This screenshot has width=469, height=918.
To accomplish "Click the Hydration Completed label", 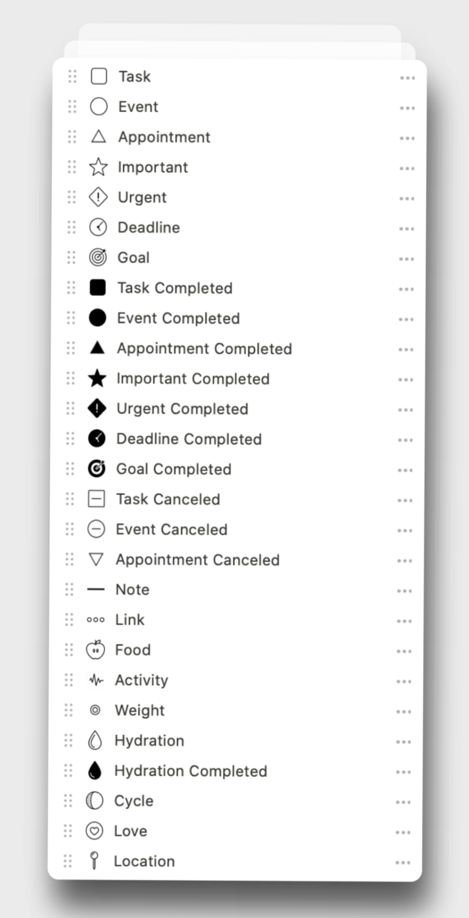I will pyautogui.click(x=191, y=771).
